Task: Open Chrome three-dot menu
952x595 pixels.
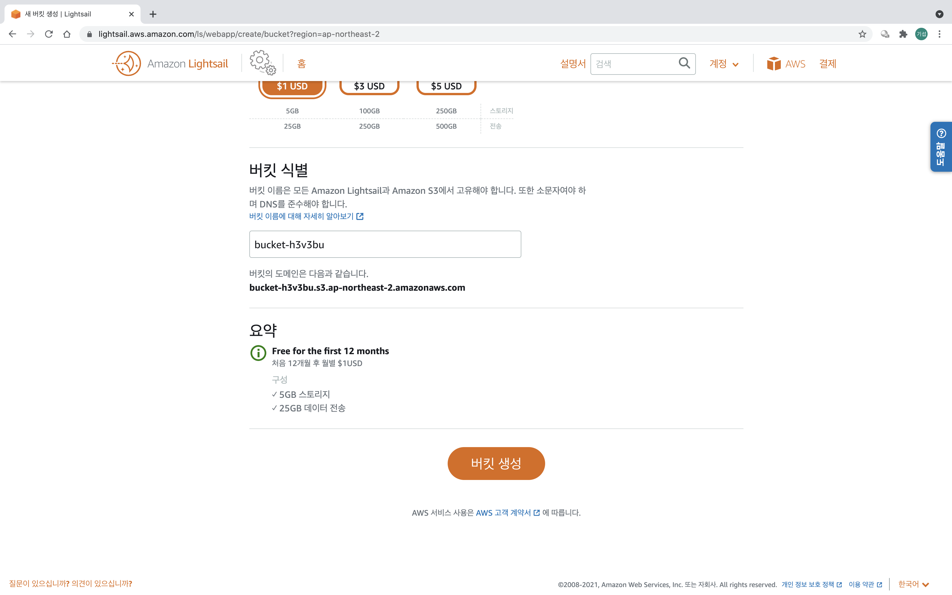Action: tap(940, 34)
